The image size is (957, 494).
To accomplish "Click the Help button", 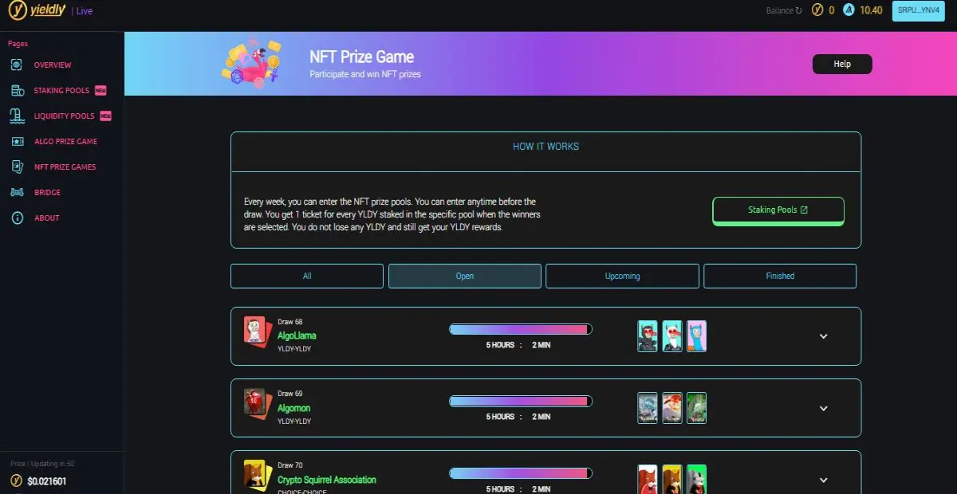I will [842, 64].
